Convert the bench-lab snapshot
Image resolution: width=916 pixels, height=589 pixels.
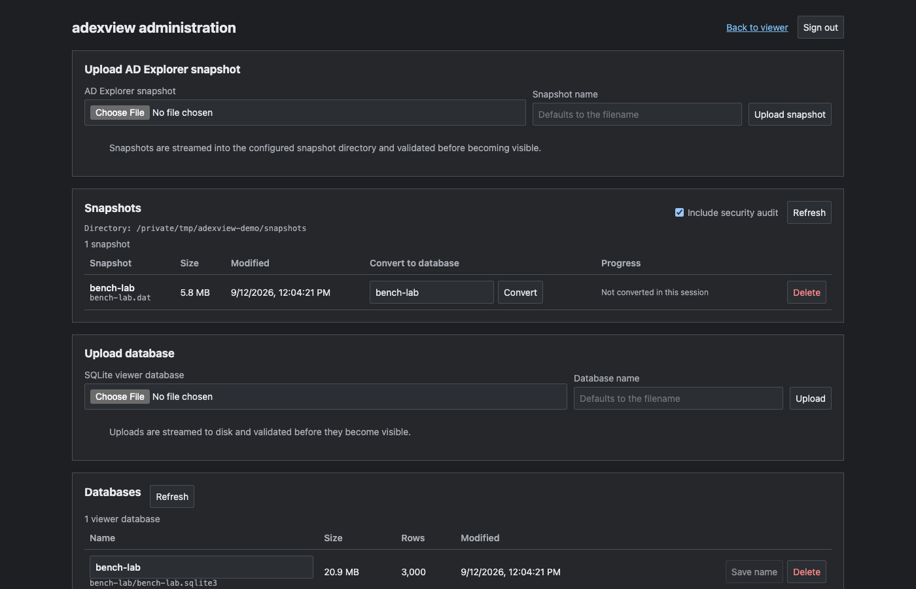click(520, 293)
